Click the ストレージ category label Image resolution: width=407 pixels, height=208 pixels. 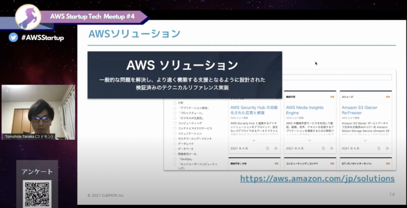pyautogui.click(x=347, y=97)
